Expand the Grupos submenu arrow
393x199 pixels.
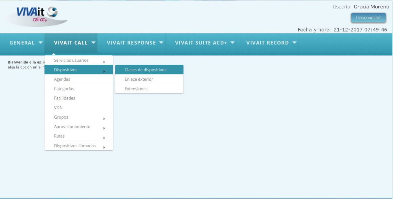tap(104, 119)
